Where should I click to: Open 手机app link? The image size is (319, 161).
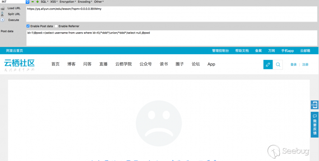[287, 51]
